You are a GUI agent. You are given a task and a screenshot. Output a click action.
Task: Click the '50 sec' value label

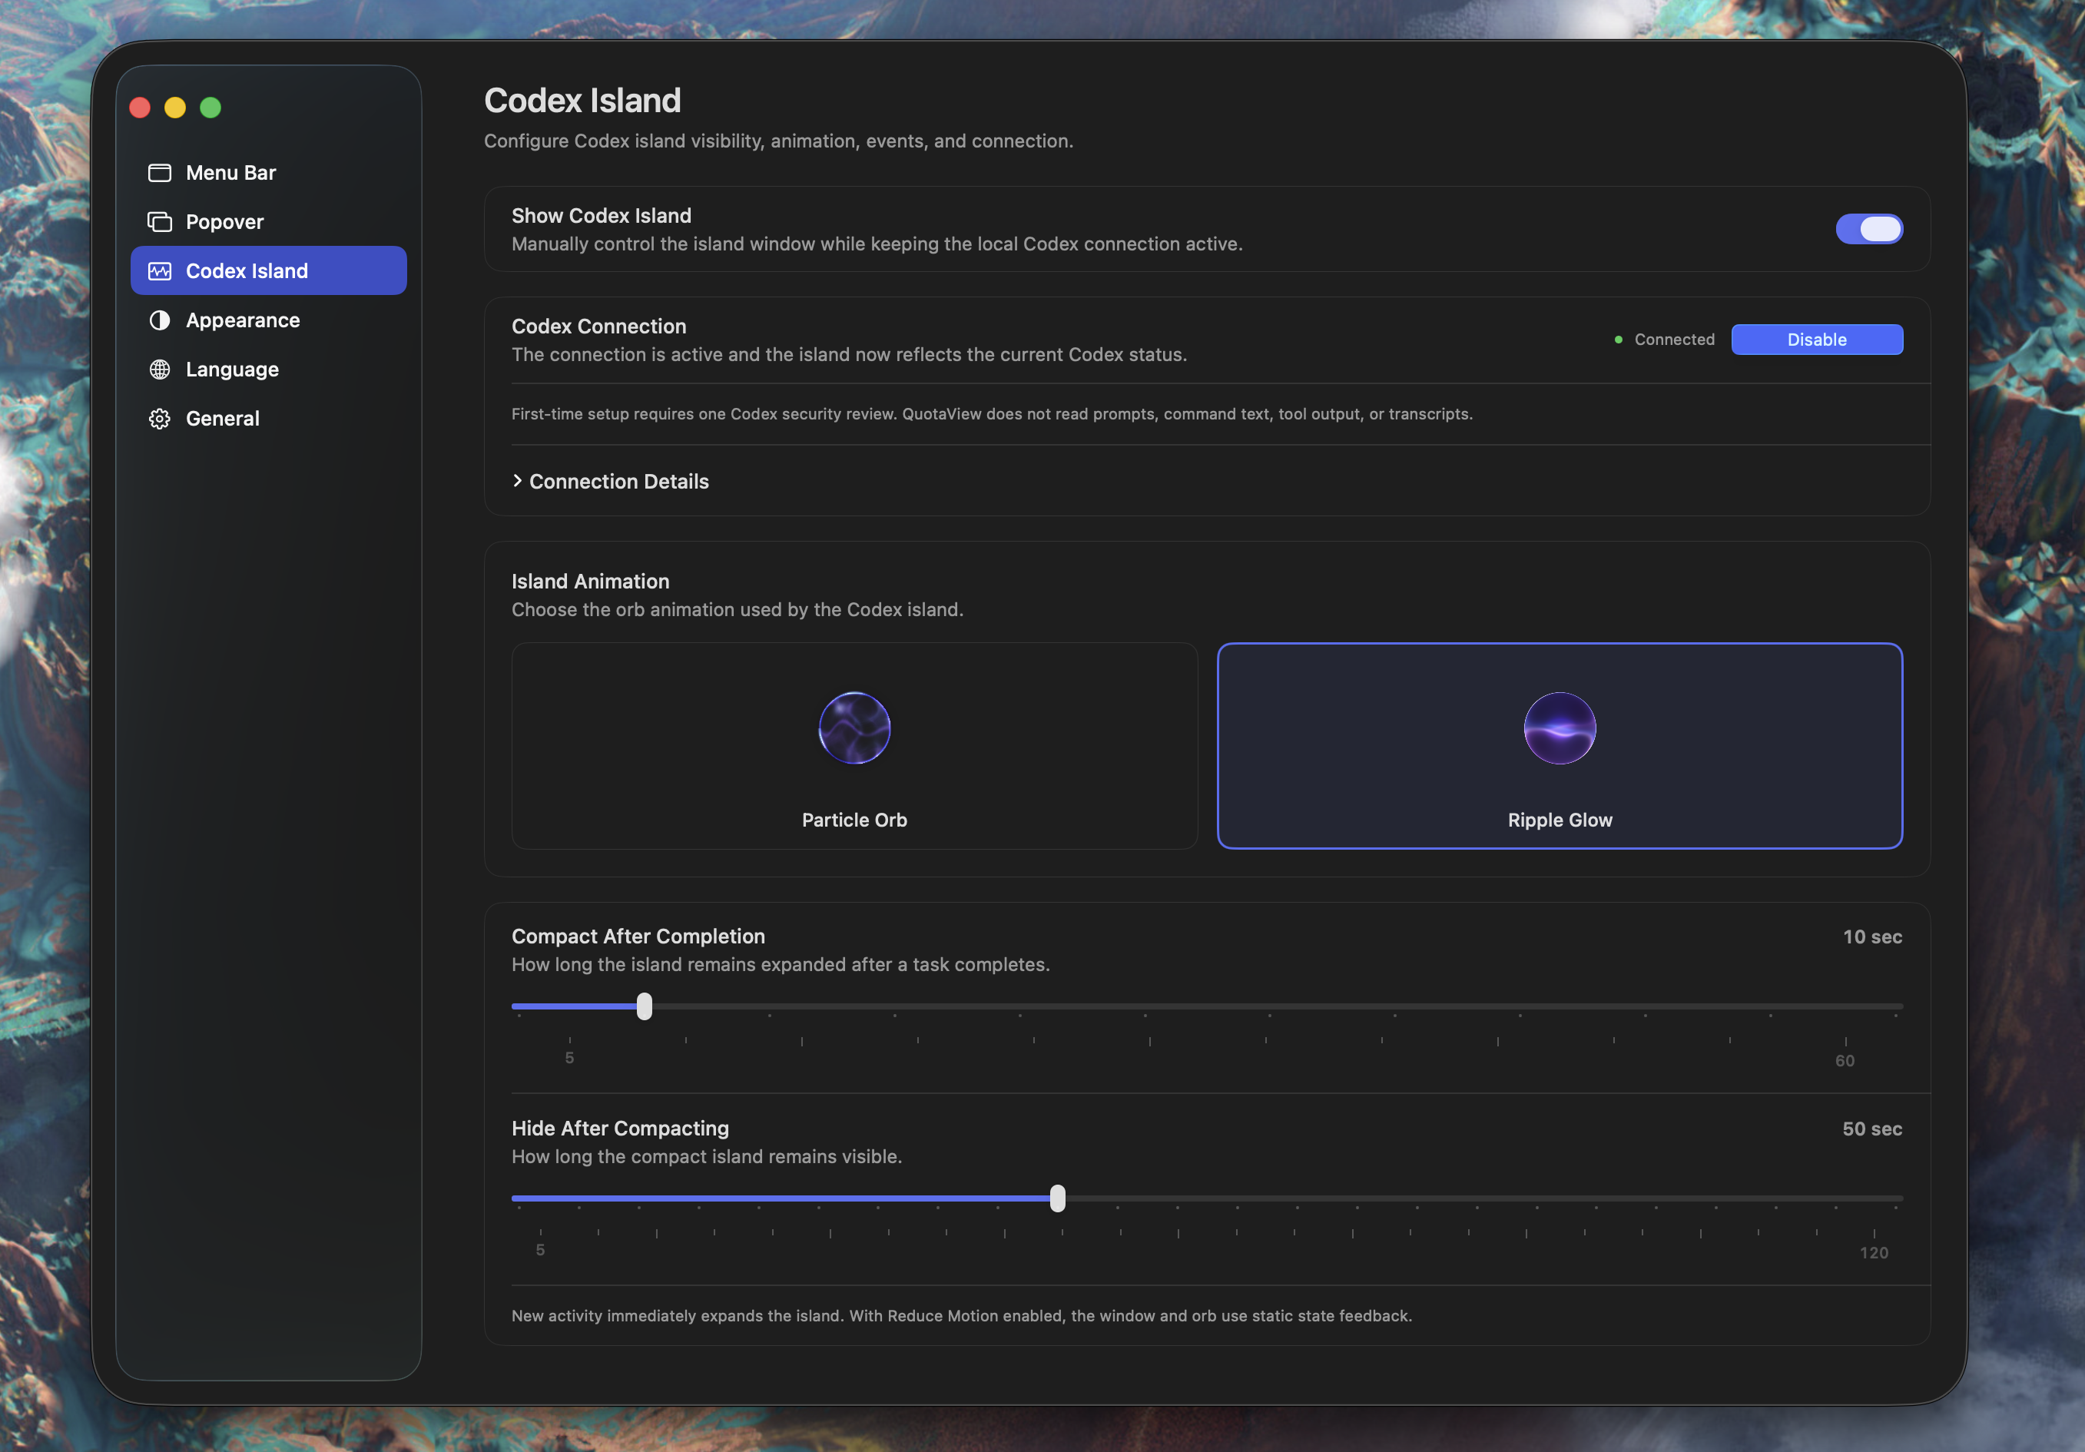tap(1871, 1129)
